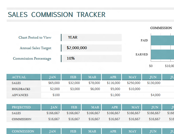Viewport: 174px width, 134px height.
Task: Click the HOLDBACKS row label
Action: coord(21,89)
